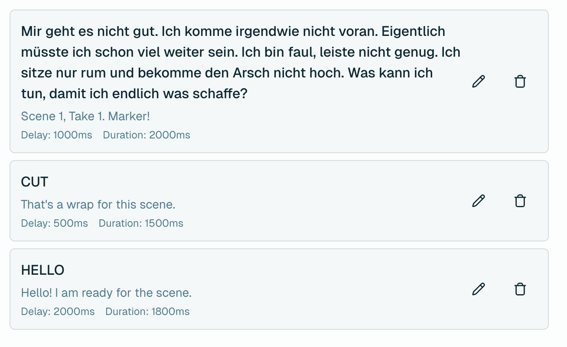Choose the 'Duration: 1800ms' label
This screenshot has width=567, height=347.
point(147,312)
